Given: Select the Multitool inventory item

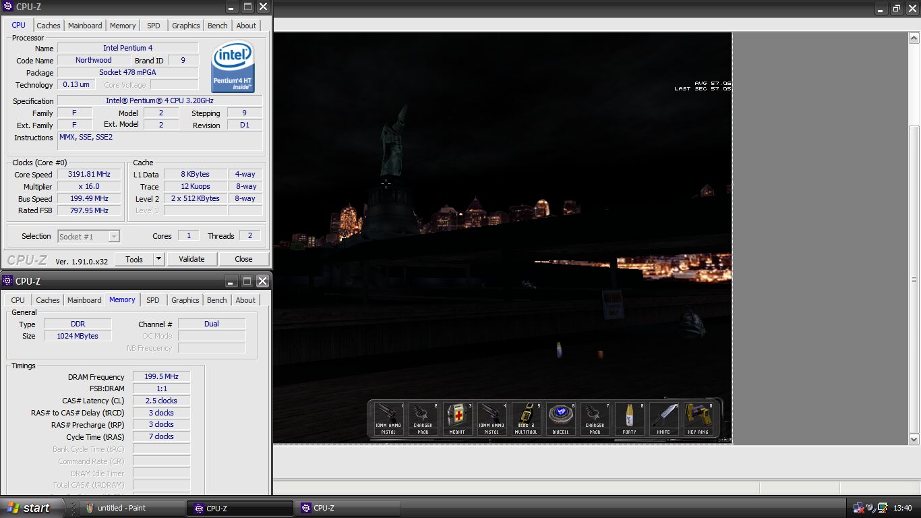Looking at the screenshot, I should pyautogui.click(x=526, y=419).
